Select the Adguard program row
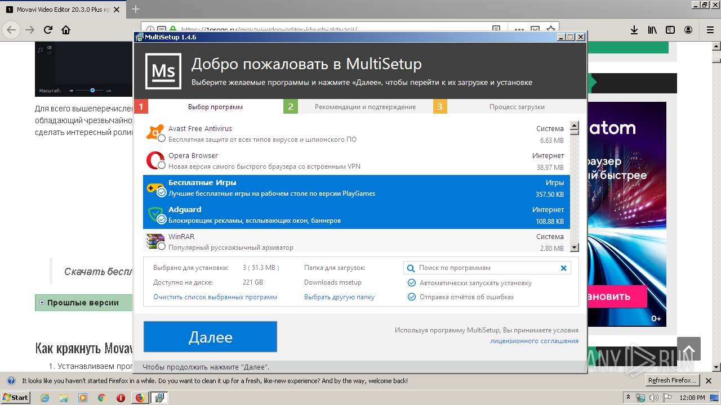This screenshot has width=721, height=405. 357,215
